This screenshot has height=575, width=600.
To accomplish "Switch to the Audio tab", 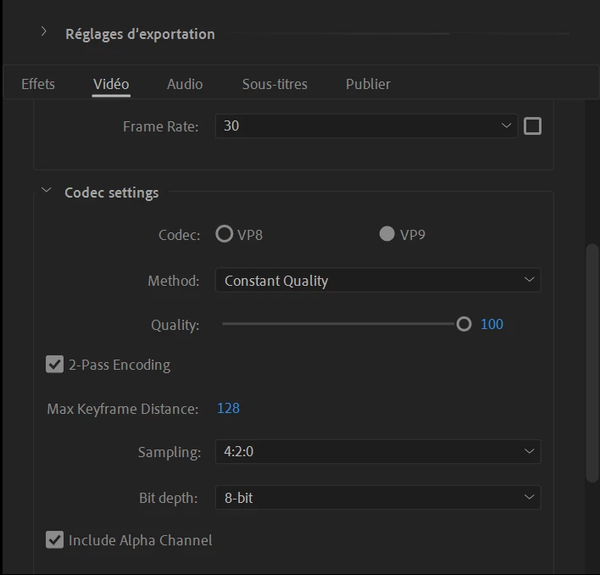I will [x=185, y=84].
